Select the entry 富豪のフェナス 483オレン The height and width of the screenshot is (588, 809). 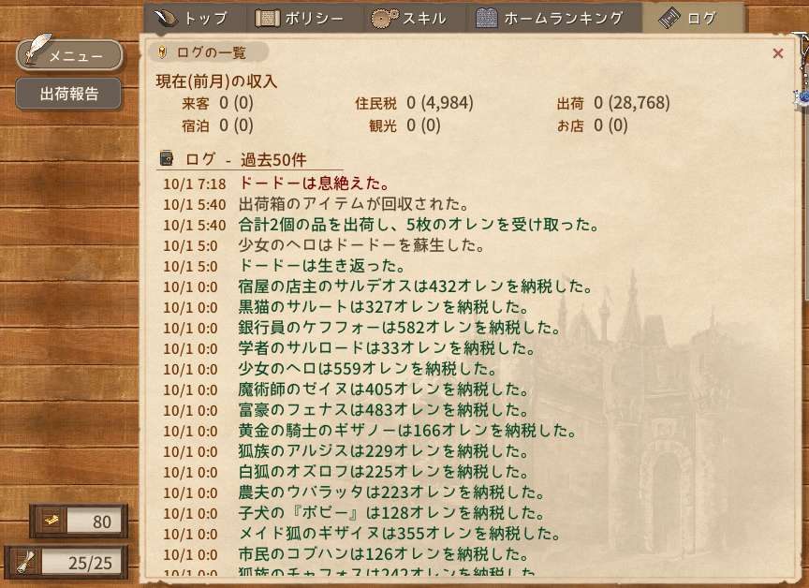tap(384, 410)
